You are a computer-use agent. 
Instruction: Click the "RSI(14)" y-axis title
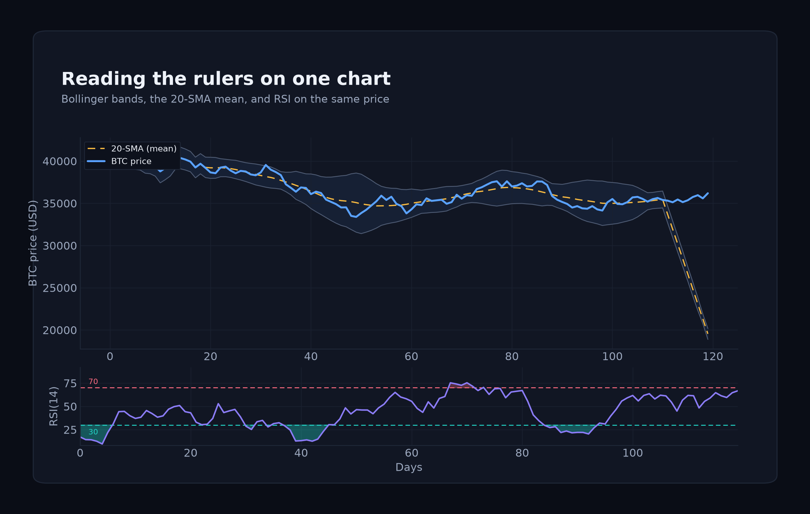point(54,406)
